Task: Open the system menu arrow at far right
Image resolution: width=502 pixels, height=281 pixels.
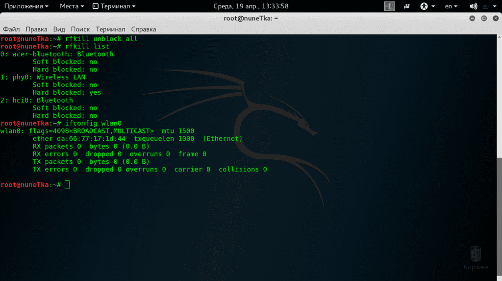Action: (x=495, y=6)
